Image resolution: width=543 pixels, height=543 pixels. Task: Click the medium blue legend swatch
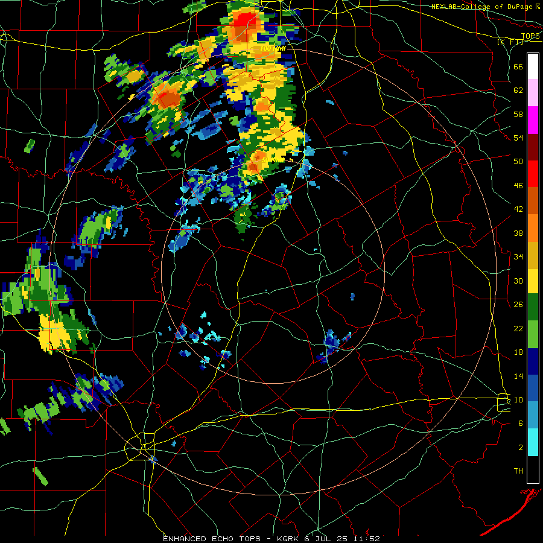[533, 388]
